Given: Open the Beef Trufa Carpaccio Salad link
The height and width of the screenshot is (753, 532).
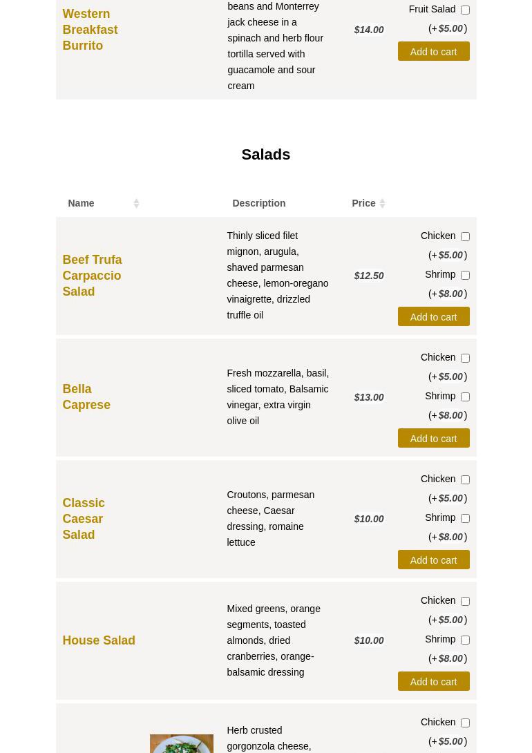Looking at the screenshot, I should [x=92, y=276].
